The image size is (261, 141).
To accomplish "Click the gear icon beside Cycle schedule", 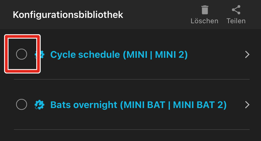I will (x=40, y=55).
